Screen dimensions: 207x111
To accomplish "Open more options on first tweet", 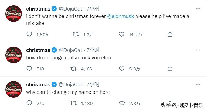I will click(198, 9).
